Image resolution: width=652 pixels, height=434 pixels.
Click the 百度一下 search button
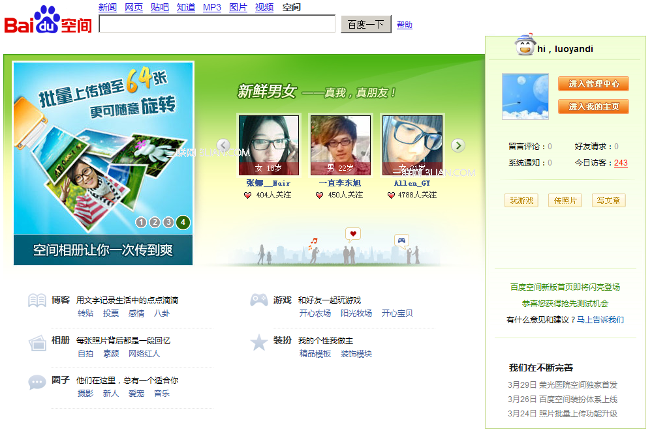pyautogui.click(x=366, y=24)
